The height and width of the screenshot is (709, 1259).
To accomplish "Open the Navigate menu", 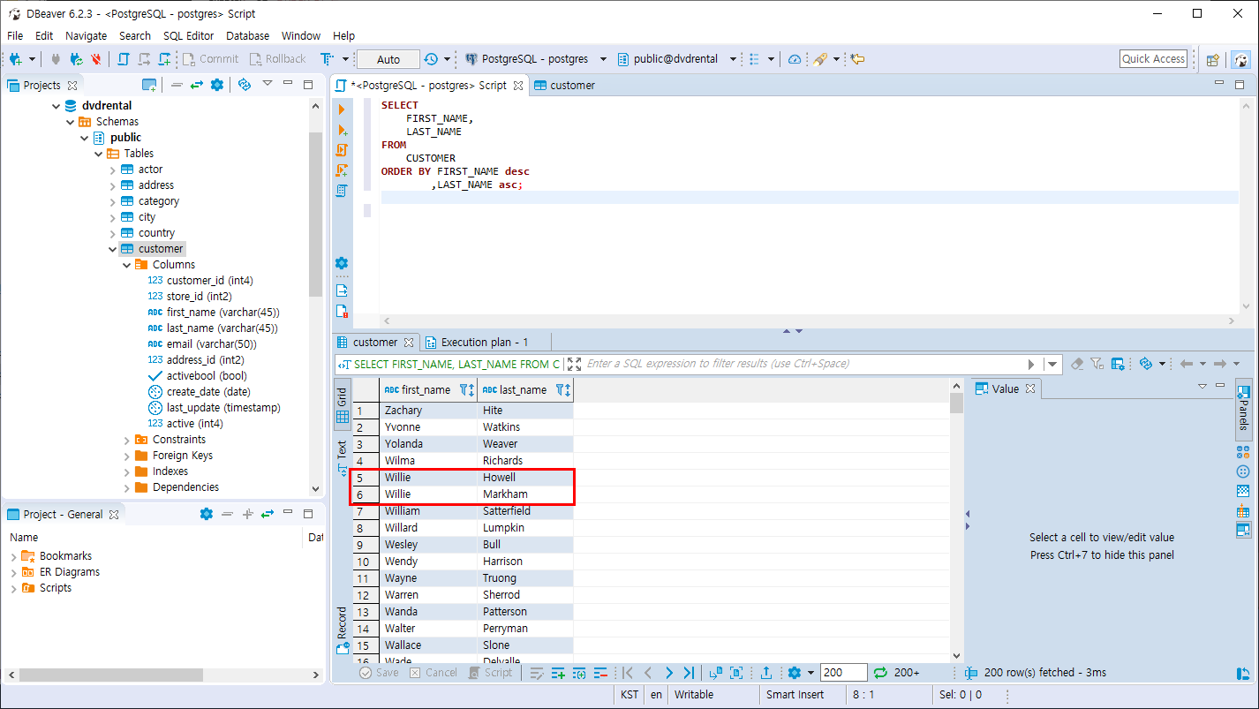I will click(x=86, y=36).
